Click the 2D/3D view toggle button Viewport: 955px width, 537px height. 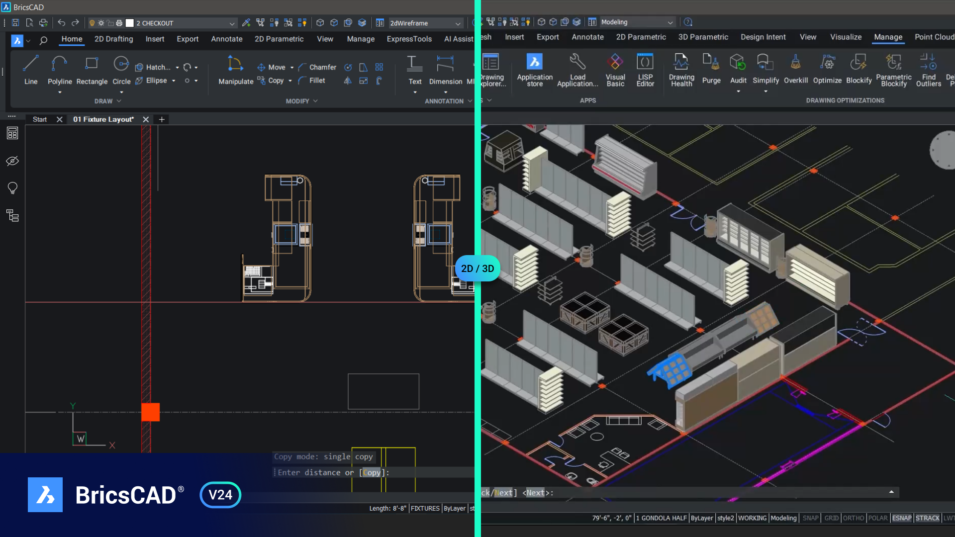pyautogui.click(x=477, y=268)
